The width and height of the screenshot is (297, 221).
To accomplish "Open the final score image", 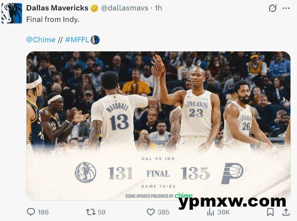I will point(158,126).
